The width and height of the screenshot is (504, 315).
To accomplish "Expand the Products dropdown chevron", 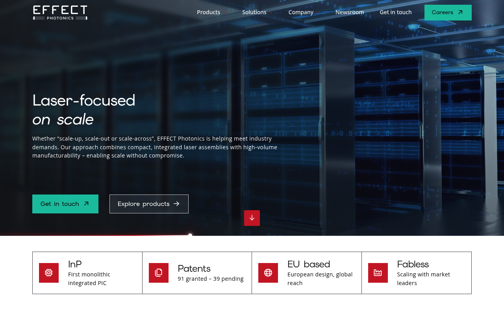I will tap(224, 13).
